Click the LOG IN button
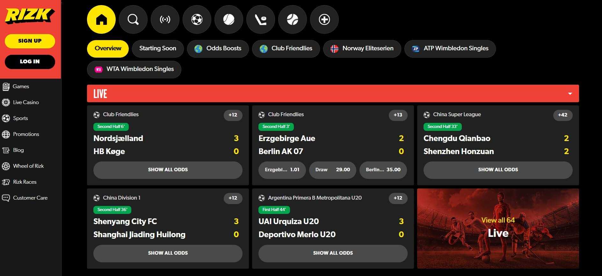The image size is (602, 276). pos(30,61)
